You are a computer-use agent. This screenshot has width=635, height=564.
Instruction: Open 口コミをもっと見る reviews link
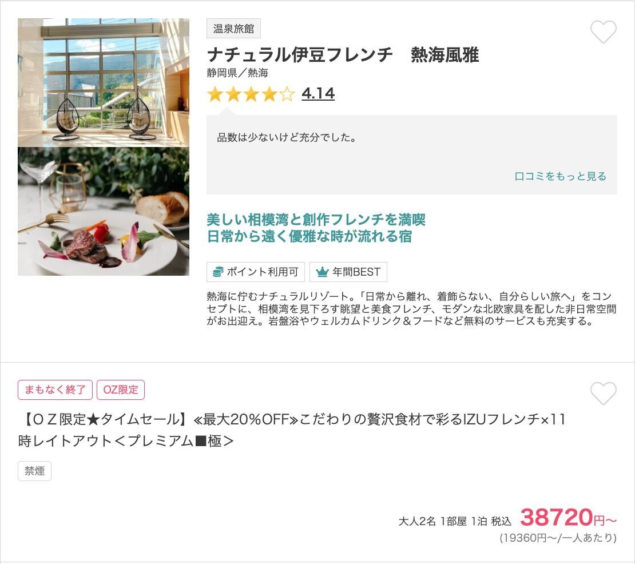(560, 176)
